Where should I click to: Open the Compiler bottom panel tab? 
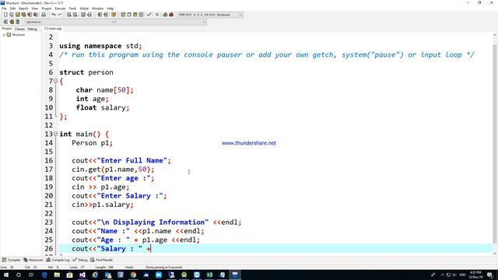pos(12,260)
